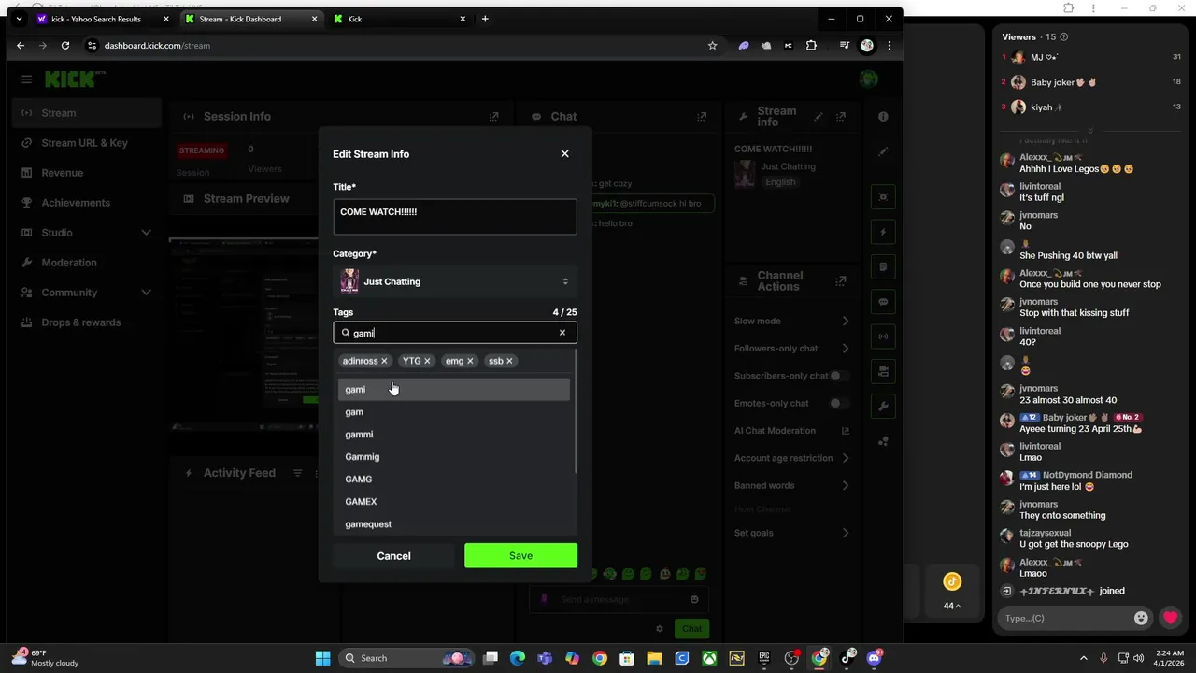Expand Banned words settings
1196x673 pixels.
coord(792,485)
